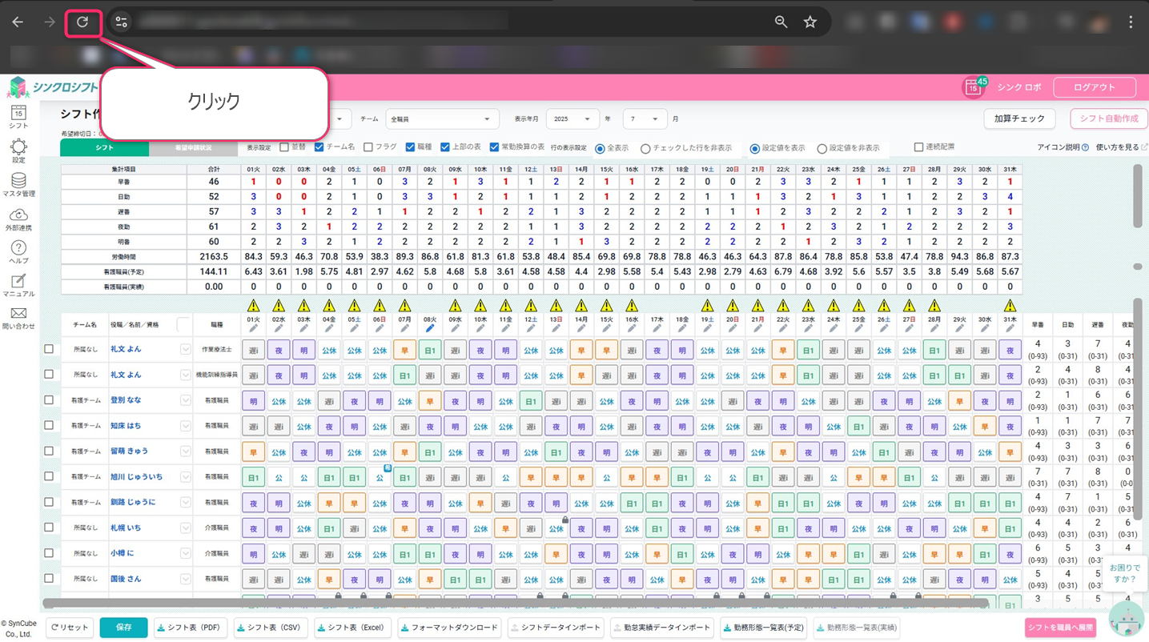Open the 2025 year dropdown
The height and width of the screenshot is (642, 1149).
pos(572,119)
